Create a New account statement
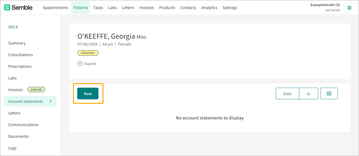The width and height of the screenshot is (359, 156). (88, 93)
